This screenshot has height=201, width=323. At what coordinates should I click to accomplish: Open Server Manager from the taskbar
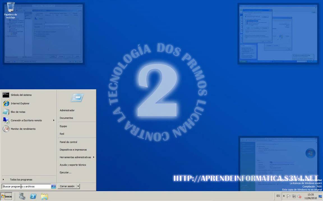click(x=22, y=196)
